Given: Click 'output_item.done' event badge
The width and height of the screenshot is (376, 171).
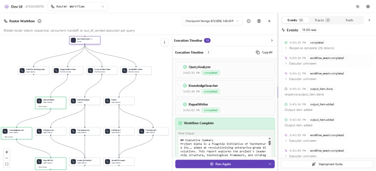Looking at the screenshot, I should coord(321,89).
